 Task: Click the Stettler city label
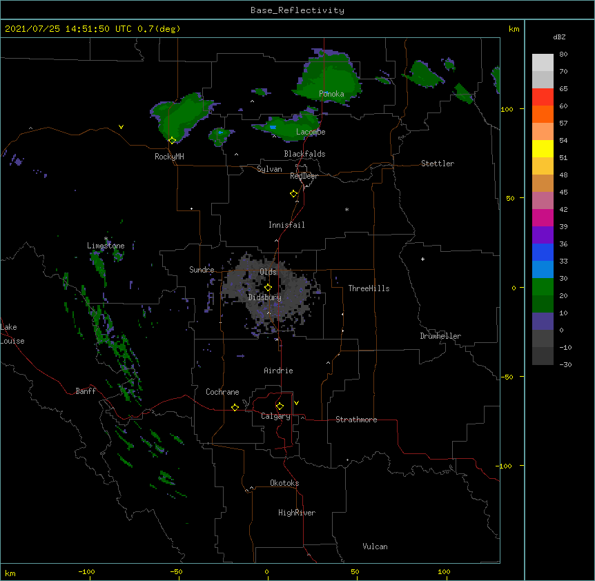(438, 164)
